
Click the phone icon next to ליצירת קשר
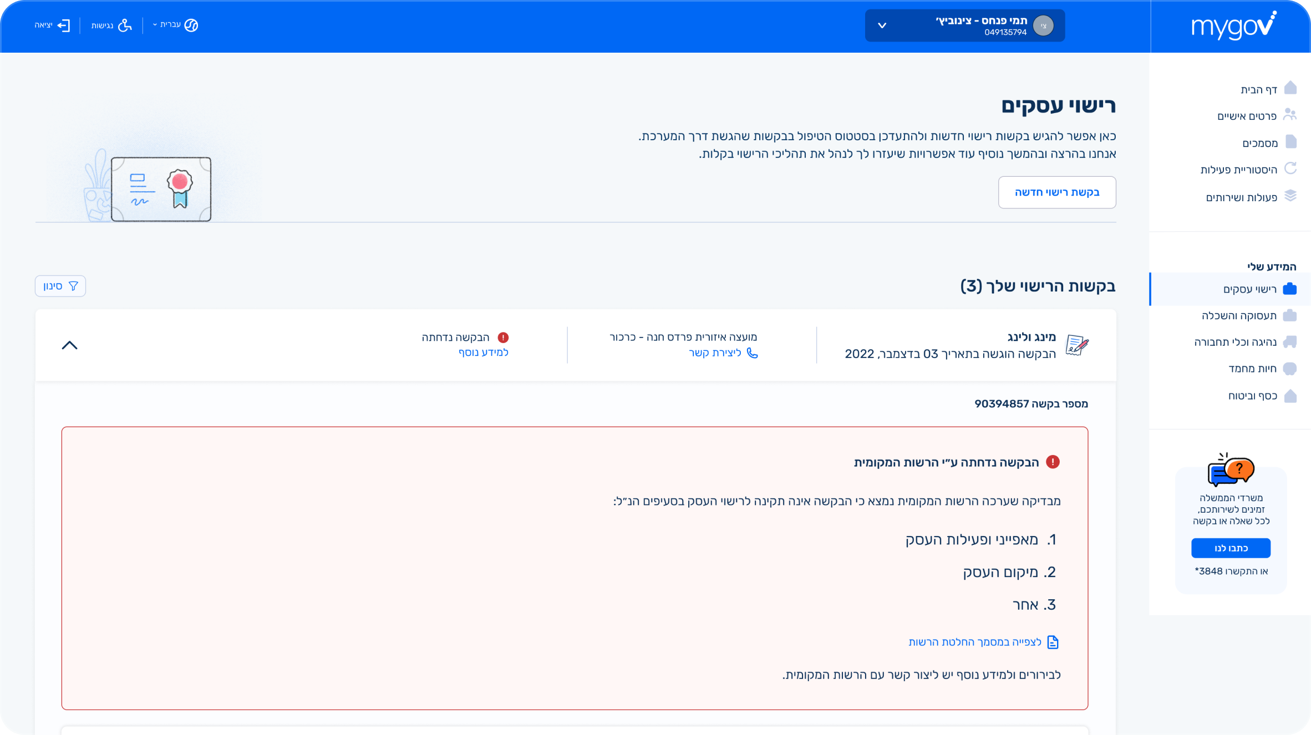(x=752, y=353)
